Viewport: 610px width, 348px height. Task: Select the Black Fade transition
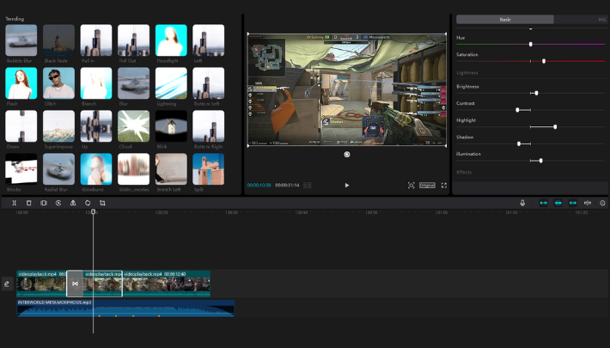[x=58, y=40]
